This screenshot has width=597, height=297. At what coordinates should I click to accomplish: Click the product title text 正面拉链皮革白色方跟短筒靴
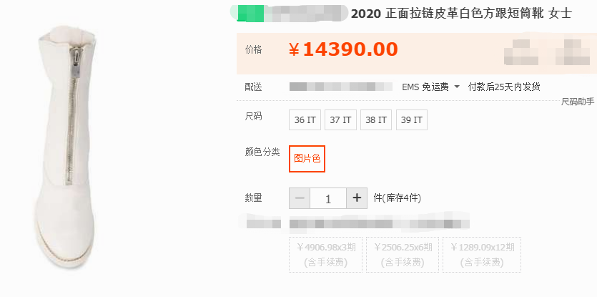pyautogui.click(x=464, y=14)
